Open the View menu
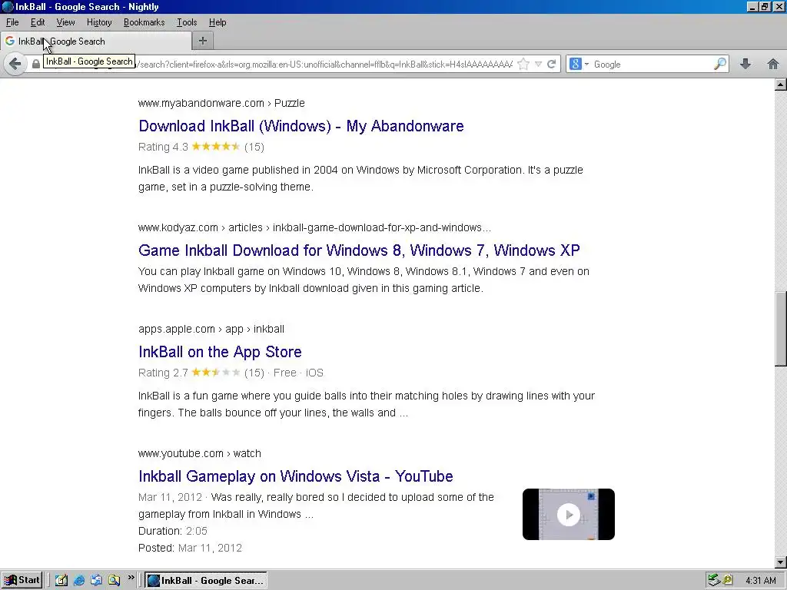Viewport: 787px width, 590px height. (66, 22)
